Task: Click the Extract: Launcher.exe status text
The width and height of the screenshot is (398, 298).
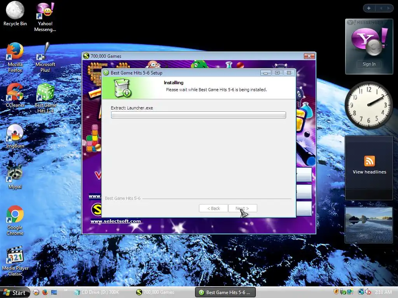Action: [132, 108]
